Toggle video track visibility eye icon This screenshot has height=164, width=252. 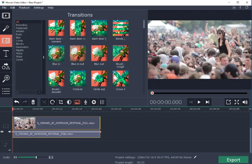(2, 132)
